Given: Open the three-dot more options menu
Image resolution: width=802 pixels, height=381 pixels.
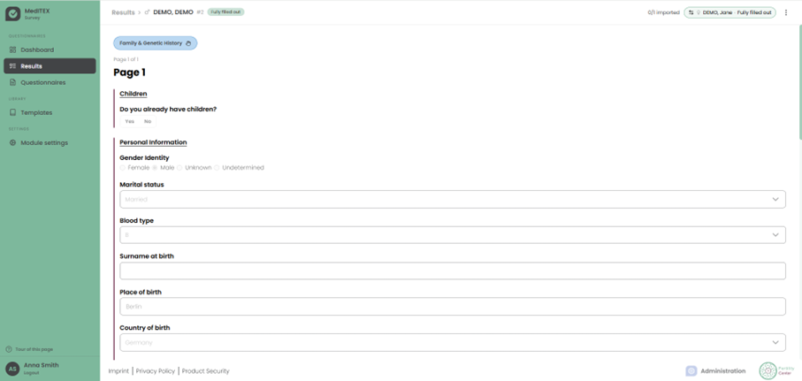Looking at the screenshot, I should [786, 12].
